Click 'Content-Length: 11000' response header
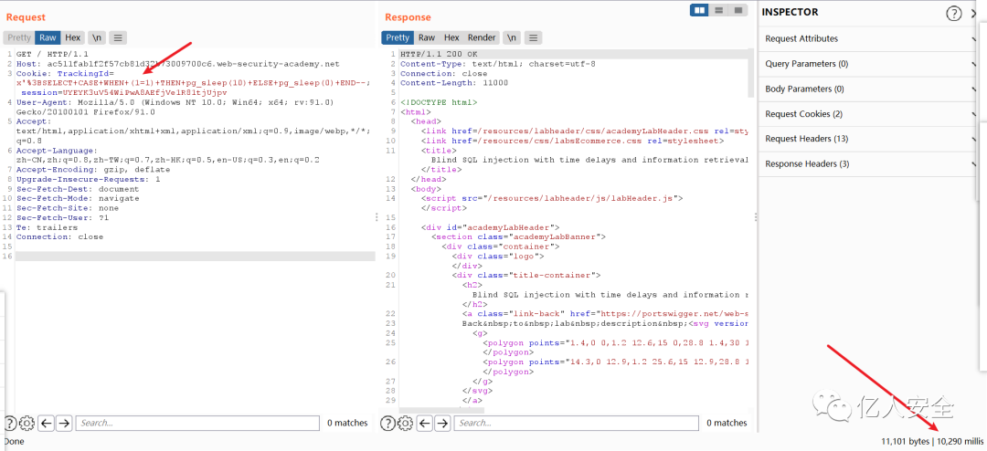987x451 pixels. coord(454,82)
